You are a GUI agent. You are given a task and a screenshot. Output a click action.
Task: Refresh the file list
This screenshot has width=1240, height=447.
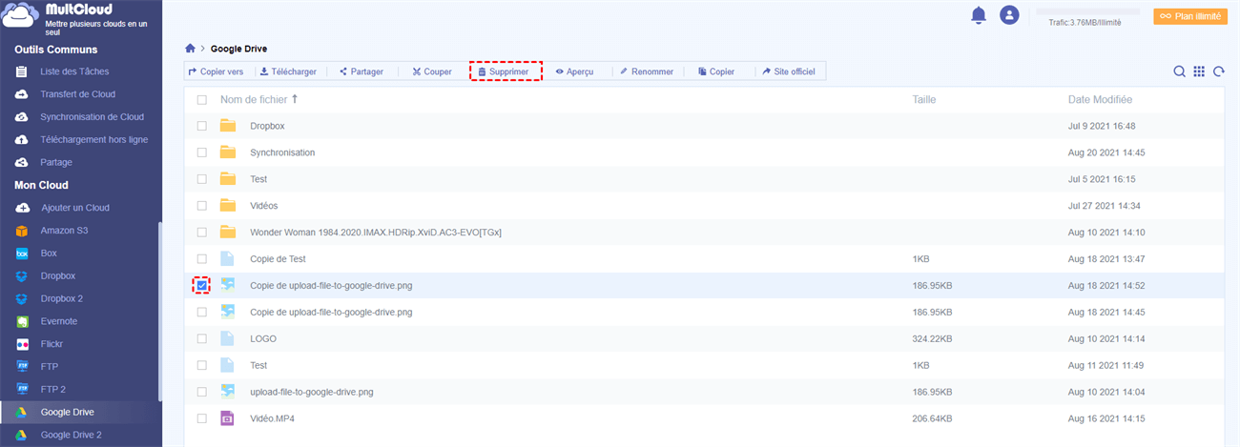click(x=1218, y=71)
